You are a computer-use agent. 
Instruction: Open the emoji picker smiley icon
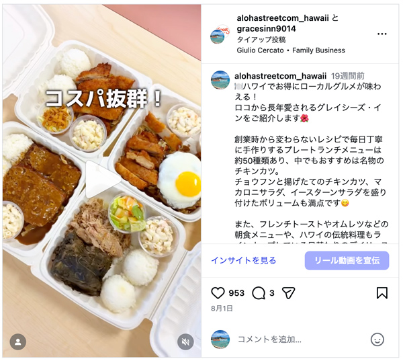coord(377,339)
